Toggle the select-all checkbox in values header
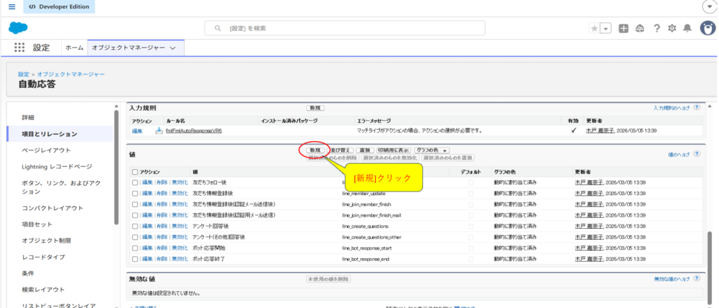 pyautogui.click(x=135, y=172)
